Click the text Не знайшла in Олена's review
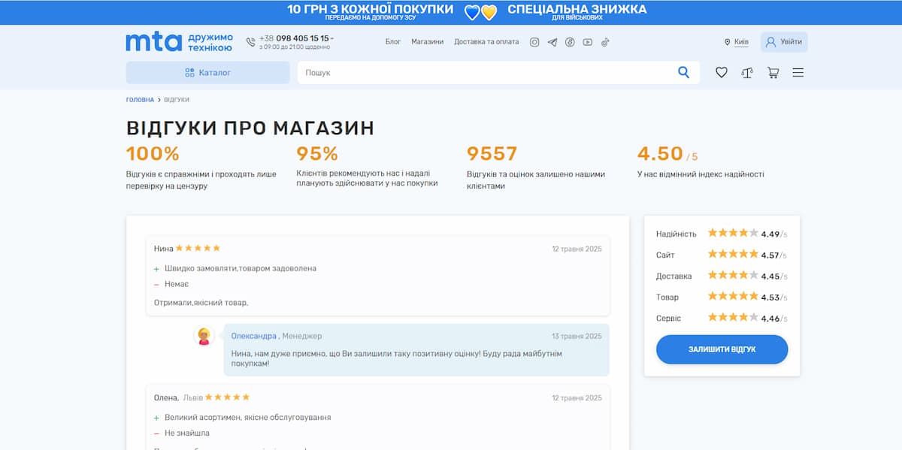The width and height of the screenshot is (902, 450). (x=187, y=433)
